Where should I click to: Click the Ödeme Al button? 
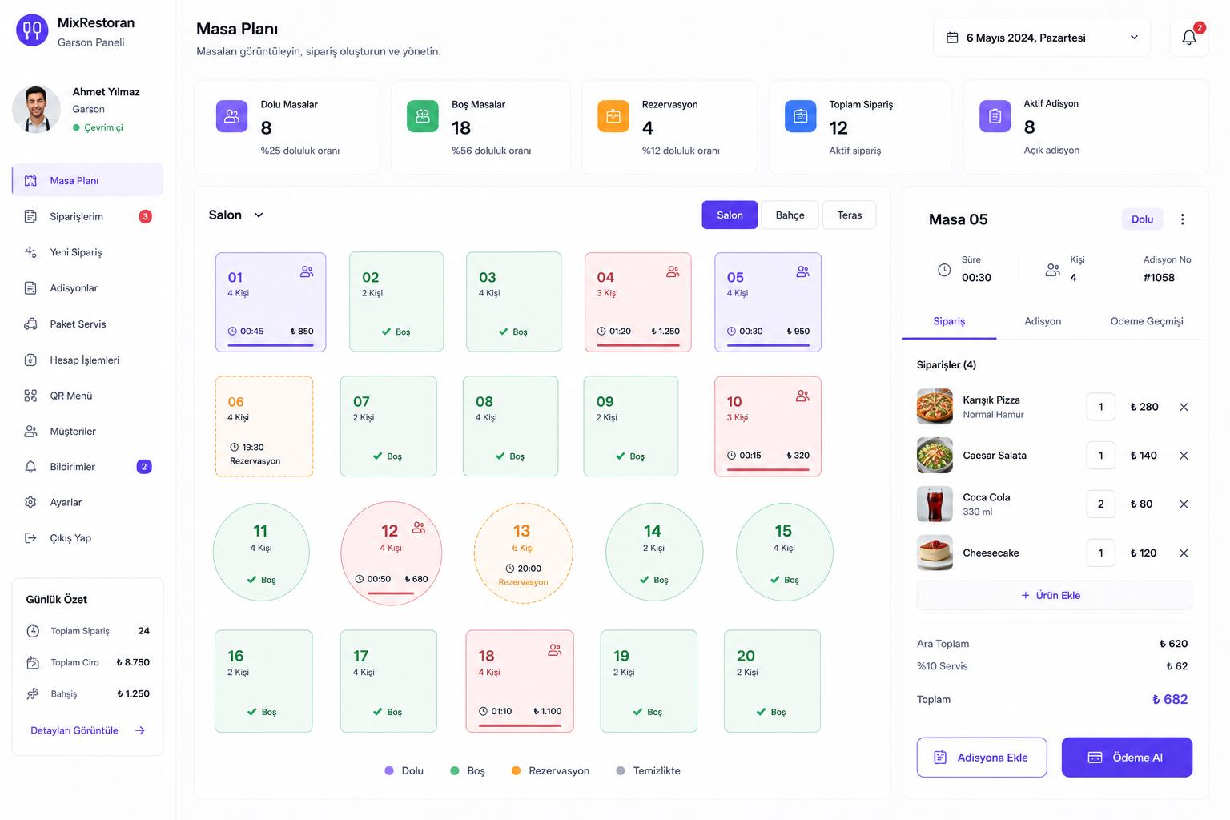click(x=1127, y=758)
